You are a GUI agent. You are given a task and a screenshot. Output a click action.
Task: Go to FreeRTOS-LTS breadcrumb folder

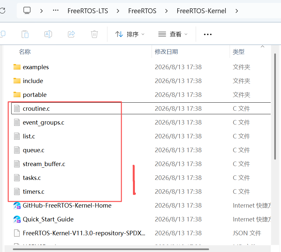88,11
